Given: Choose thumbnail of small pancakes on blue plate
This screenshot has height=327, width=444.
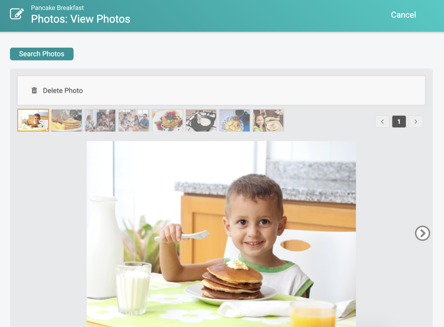Looking at the screenshot, I should click(235, 120).
